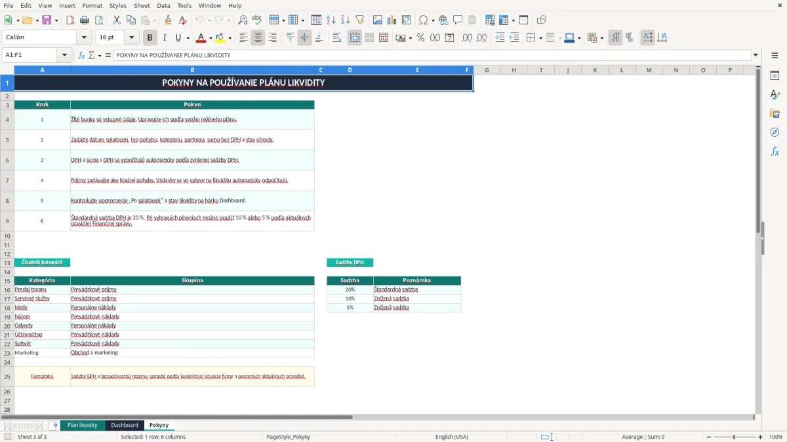Switch to the Plán likvidity sheet tab

83,426
